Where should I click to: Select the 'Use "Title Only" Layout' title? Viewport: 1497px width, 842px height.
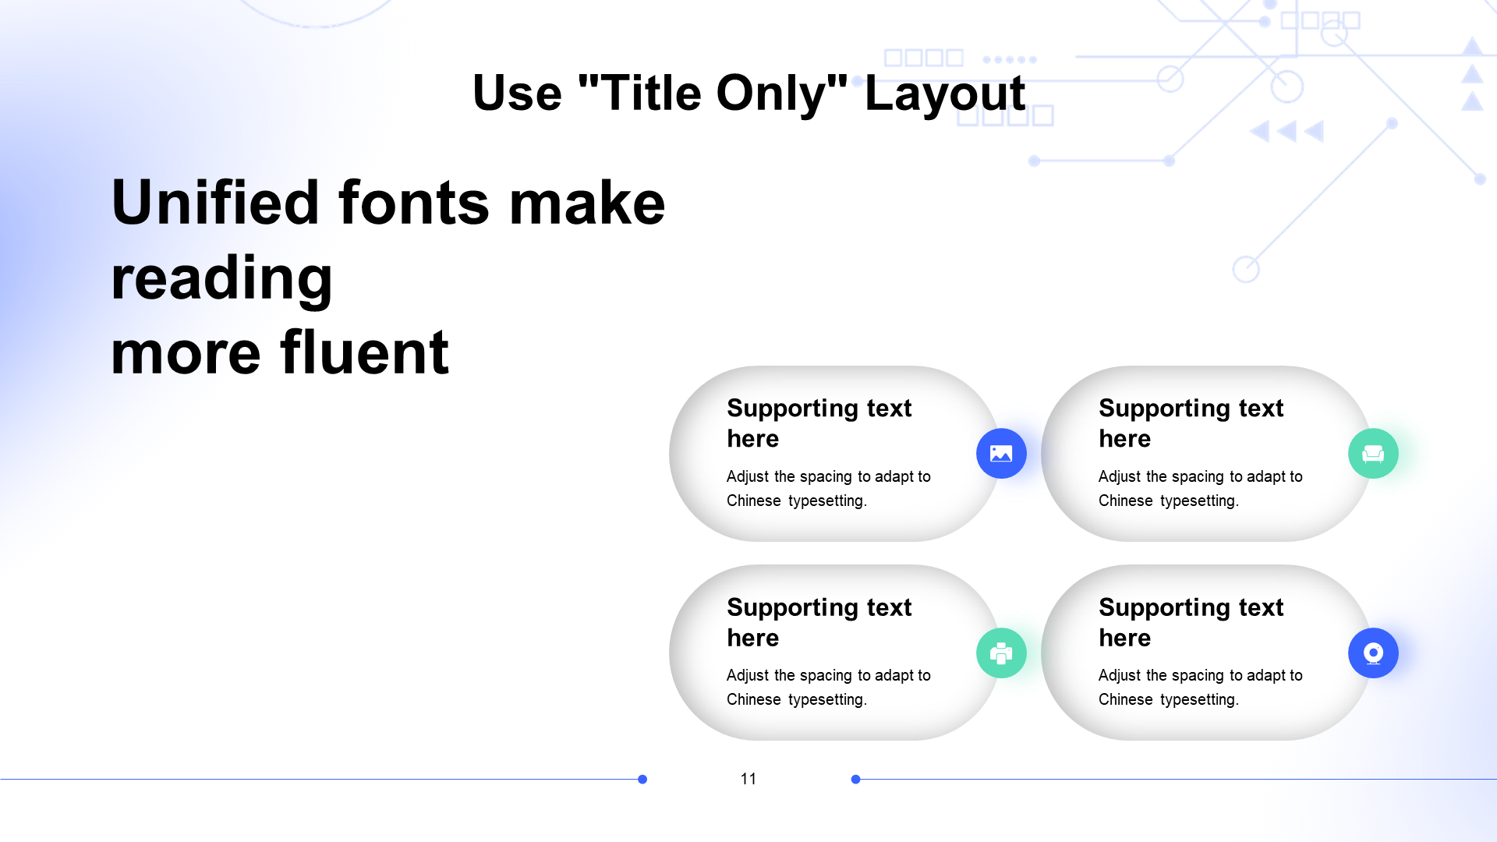748,93
